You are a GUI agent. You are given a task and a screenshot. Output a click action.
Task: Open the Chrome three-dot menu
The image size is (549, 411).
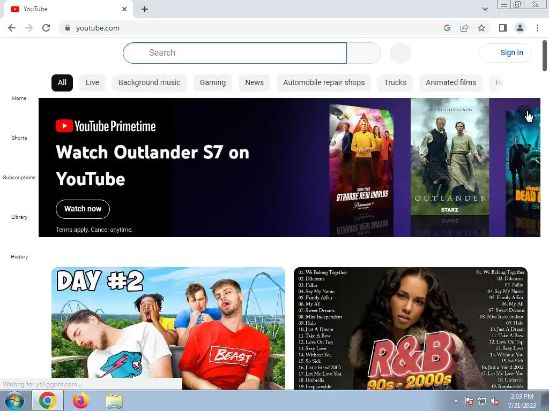tap(537, 28)
